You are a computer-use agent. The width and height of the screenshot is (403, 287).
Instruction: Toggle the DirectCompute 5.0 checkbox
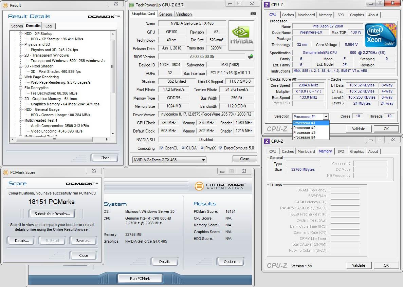click(221, 148)
